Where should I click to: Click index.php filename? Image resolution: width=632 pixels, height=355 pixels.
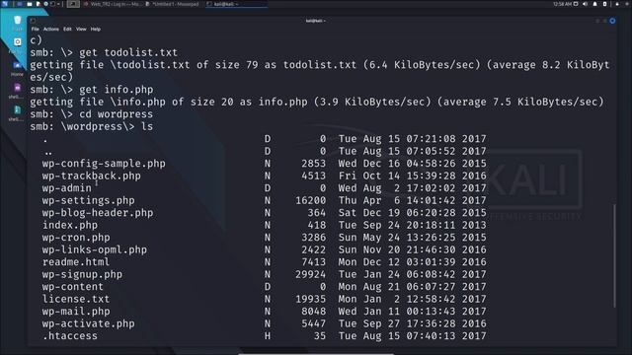pyautogui.click(x=70, y=225)
